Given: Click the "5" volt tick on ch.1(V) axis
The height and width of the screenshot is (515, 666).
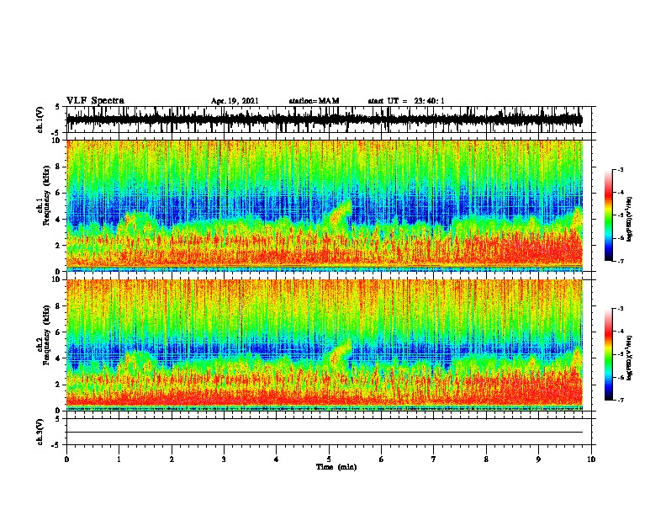Looking at the screenshot, I should (x=58, y=107).
